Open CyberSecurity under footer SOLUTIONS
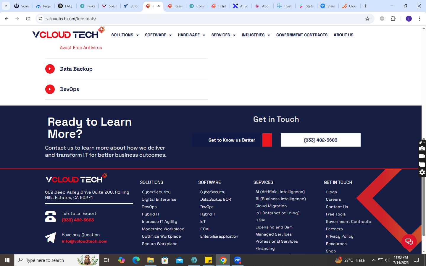 click(x=156, y=192)
